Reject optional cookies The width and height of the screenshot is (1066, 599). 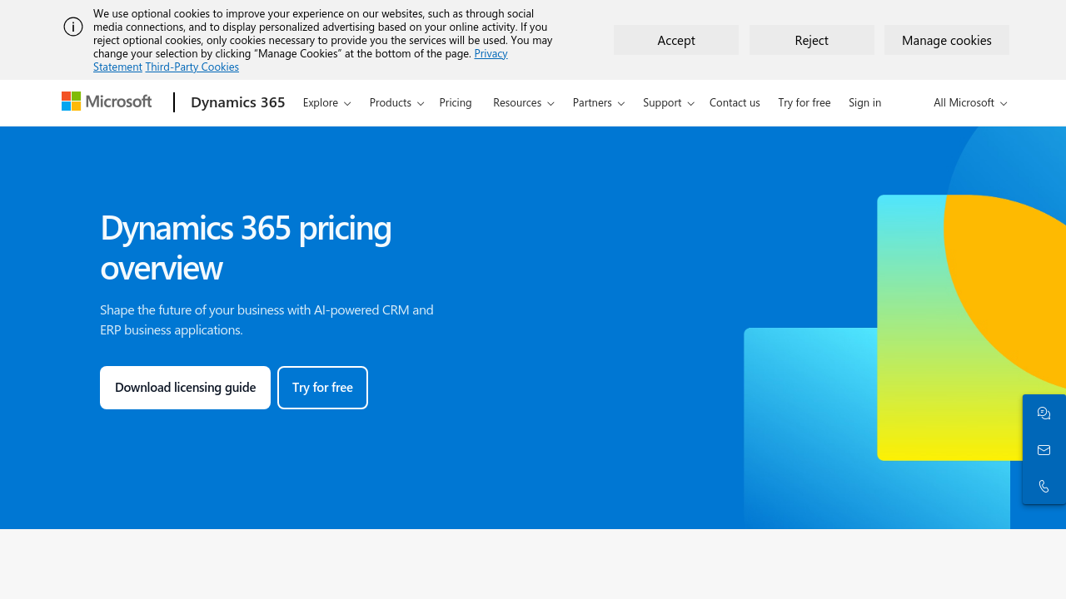(811, 40)
